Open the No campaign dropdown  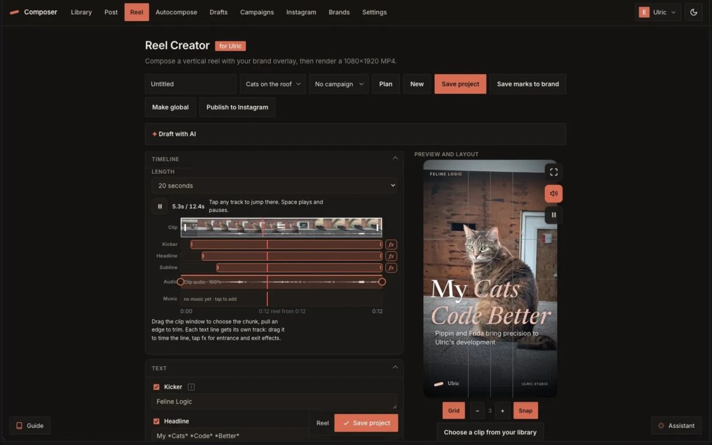pos(339,84)
